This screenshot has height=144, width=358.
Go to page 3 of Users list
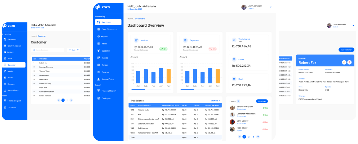(253, 137)
